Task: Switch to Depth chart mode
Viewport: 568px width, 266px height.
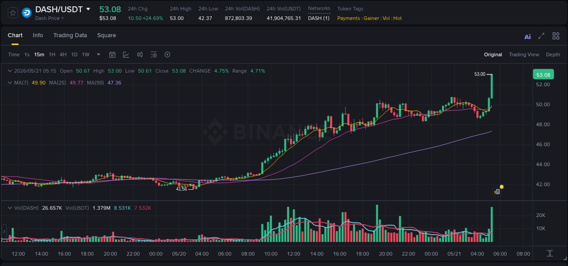Action: coord(553,54)
